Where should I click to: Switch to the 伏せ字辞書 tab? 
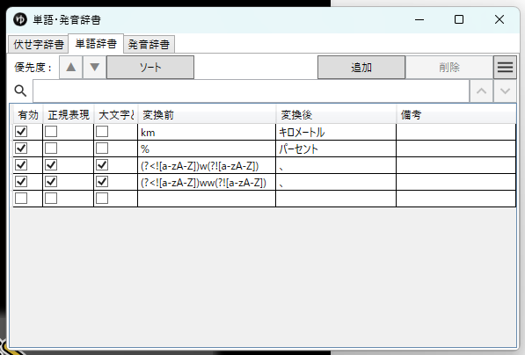coord(38,44)
